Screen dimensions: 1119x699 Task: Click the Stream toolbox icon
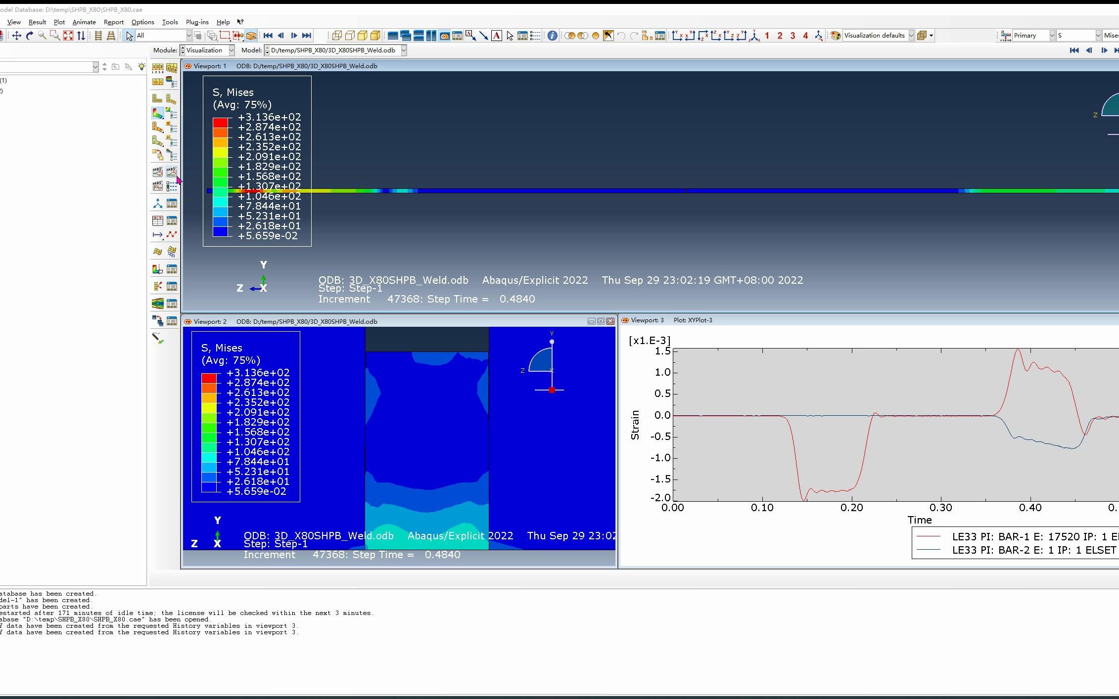(x=157, y=303)
